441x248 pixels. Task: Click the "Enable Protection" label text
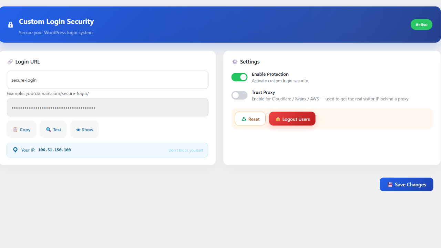click(x=270, y=74)
